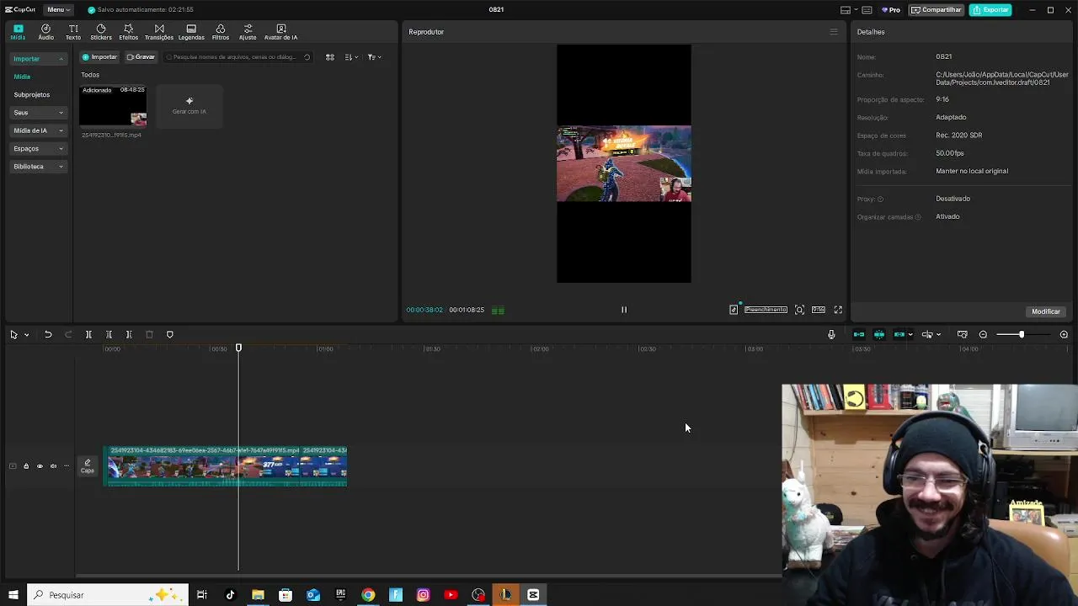Split the clip at the playhead
Screen dimensions: 1078x606
[x=88, y=335]
